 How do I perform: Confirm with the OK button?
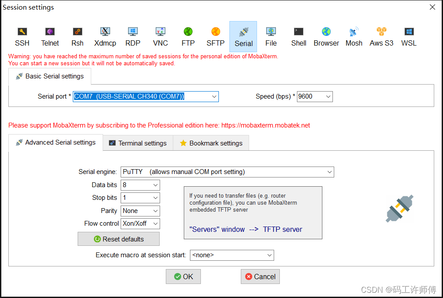tap(183, 277)
